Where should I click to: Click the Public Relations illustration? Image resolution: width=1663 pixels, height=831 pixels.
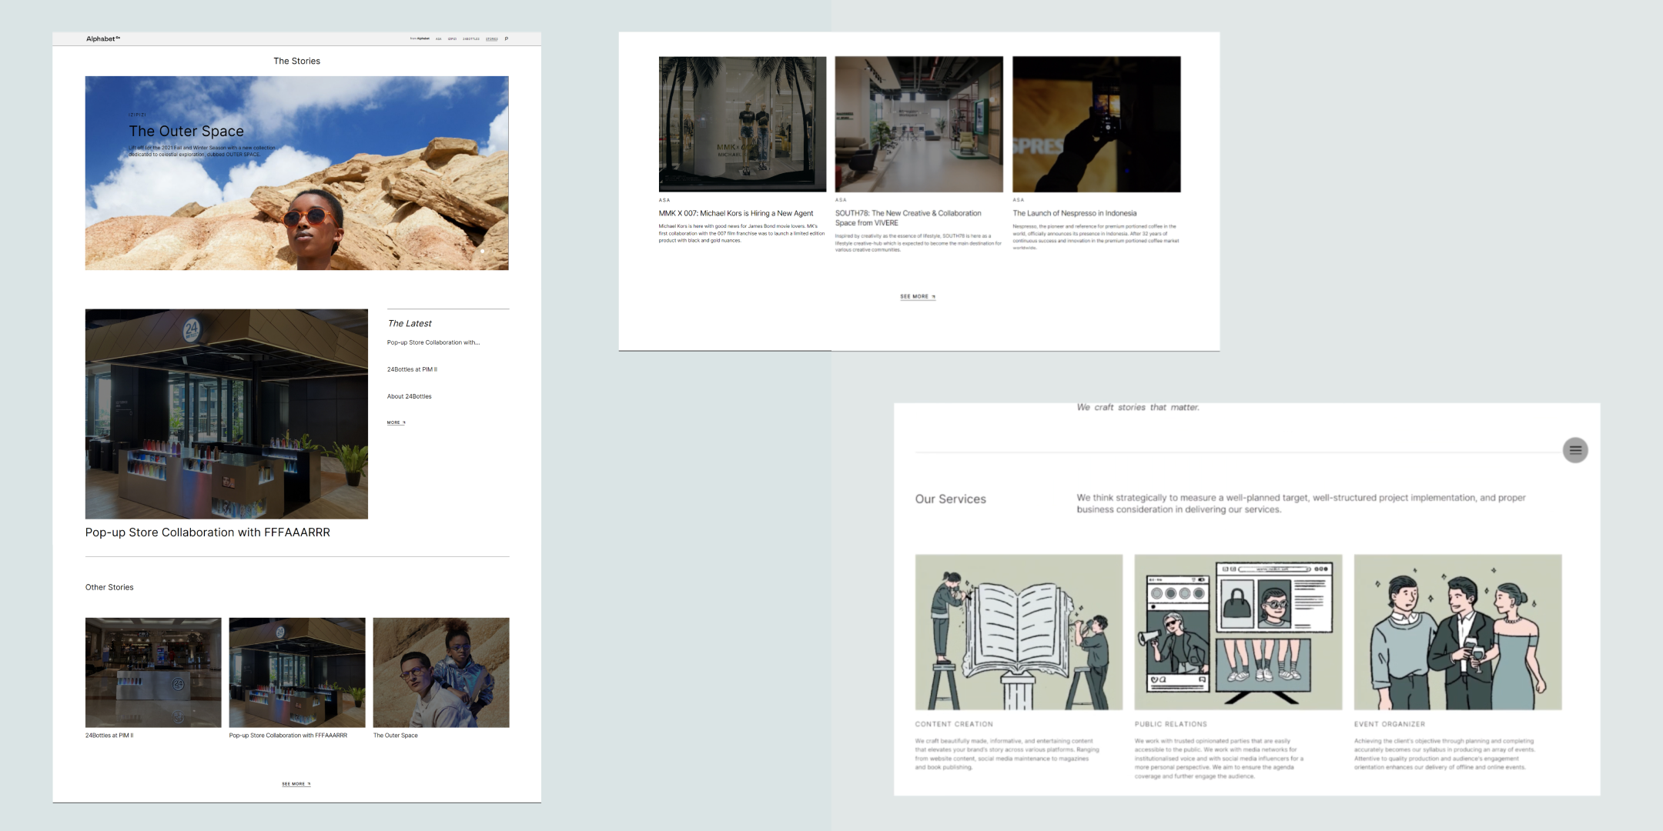pyautogui.click(x=1237, y=632)
